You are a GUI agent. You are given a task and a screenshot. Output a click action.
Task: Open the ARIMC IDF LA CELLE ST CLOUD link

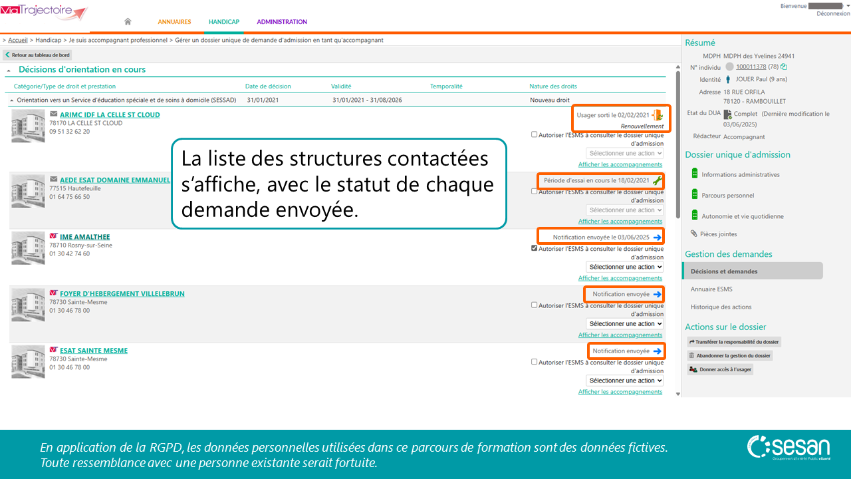(x=110, y=114)
